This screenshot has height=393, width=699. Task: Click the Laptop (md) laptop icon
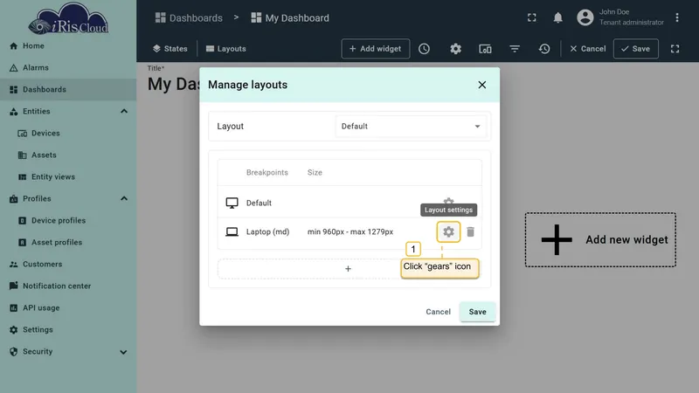click(x=232, y=231)
